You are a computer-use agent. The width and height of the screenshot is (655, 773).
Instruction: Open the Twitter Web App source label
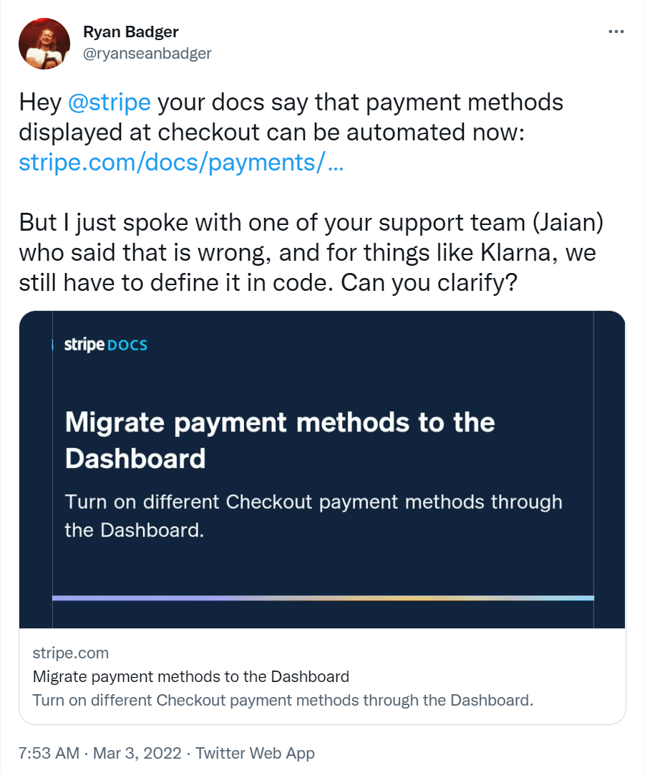click(255, 753)
